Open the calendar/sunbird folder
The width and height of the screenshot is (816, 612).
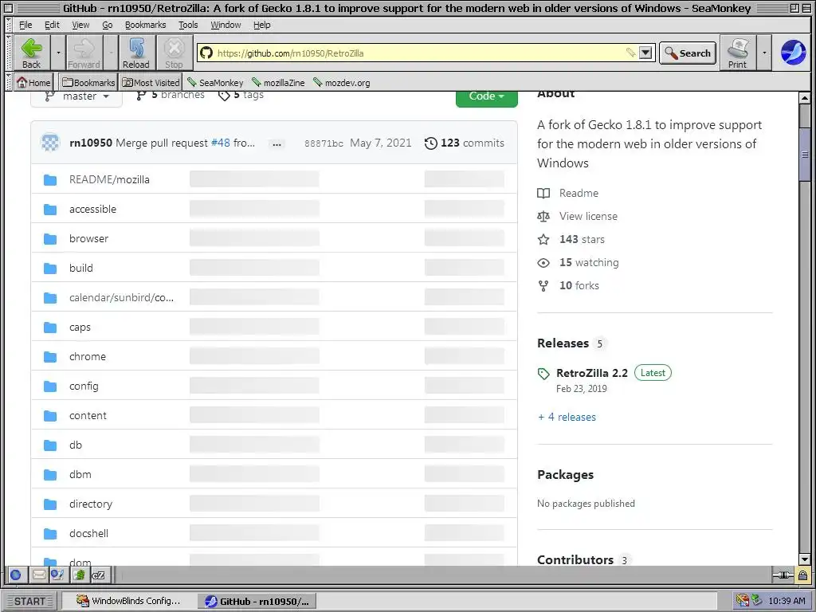pyautogui.click(x=121, y=298)
